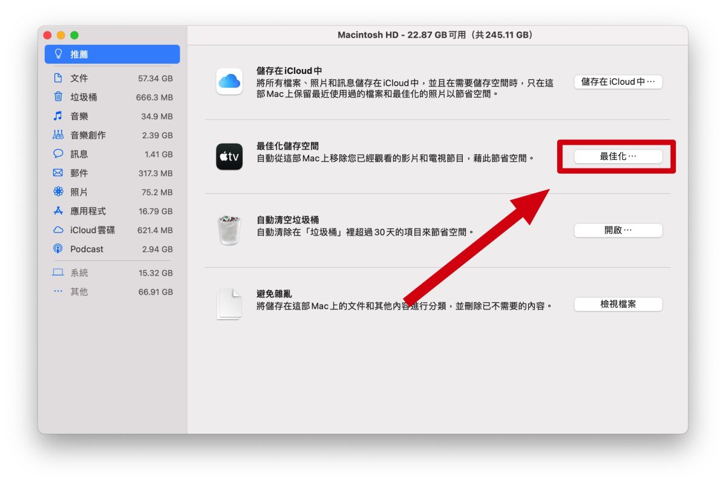
Task: Click the 避免雜亂 heading
Action: point(274,293)
